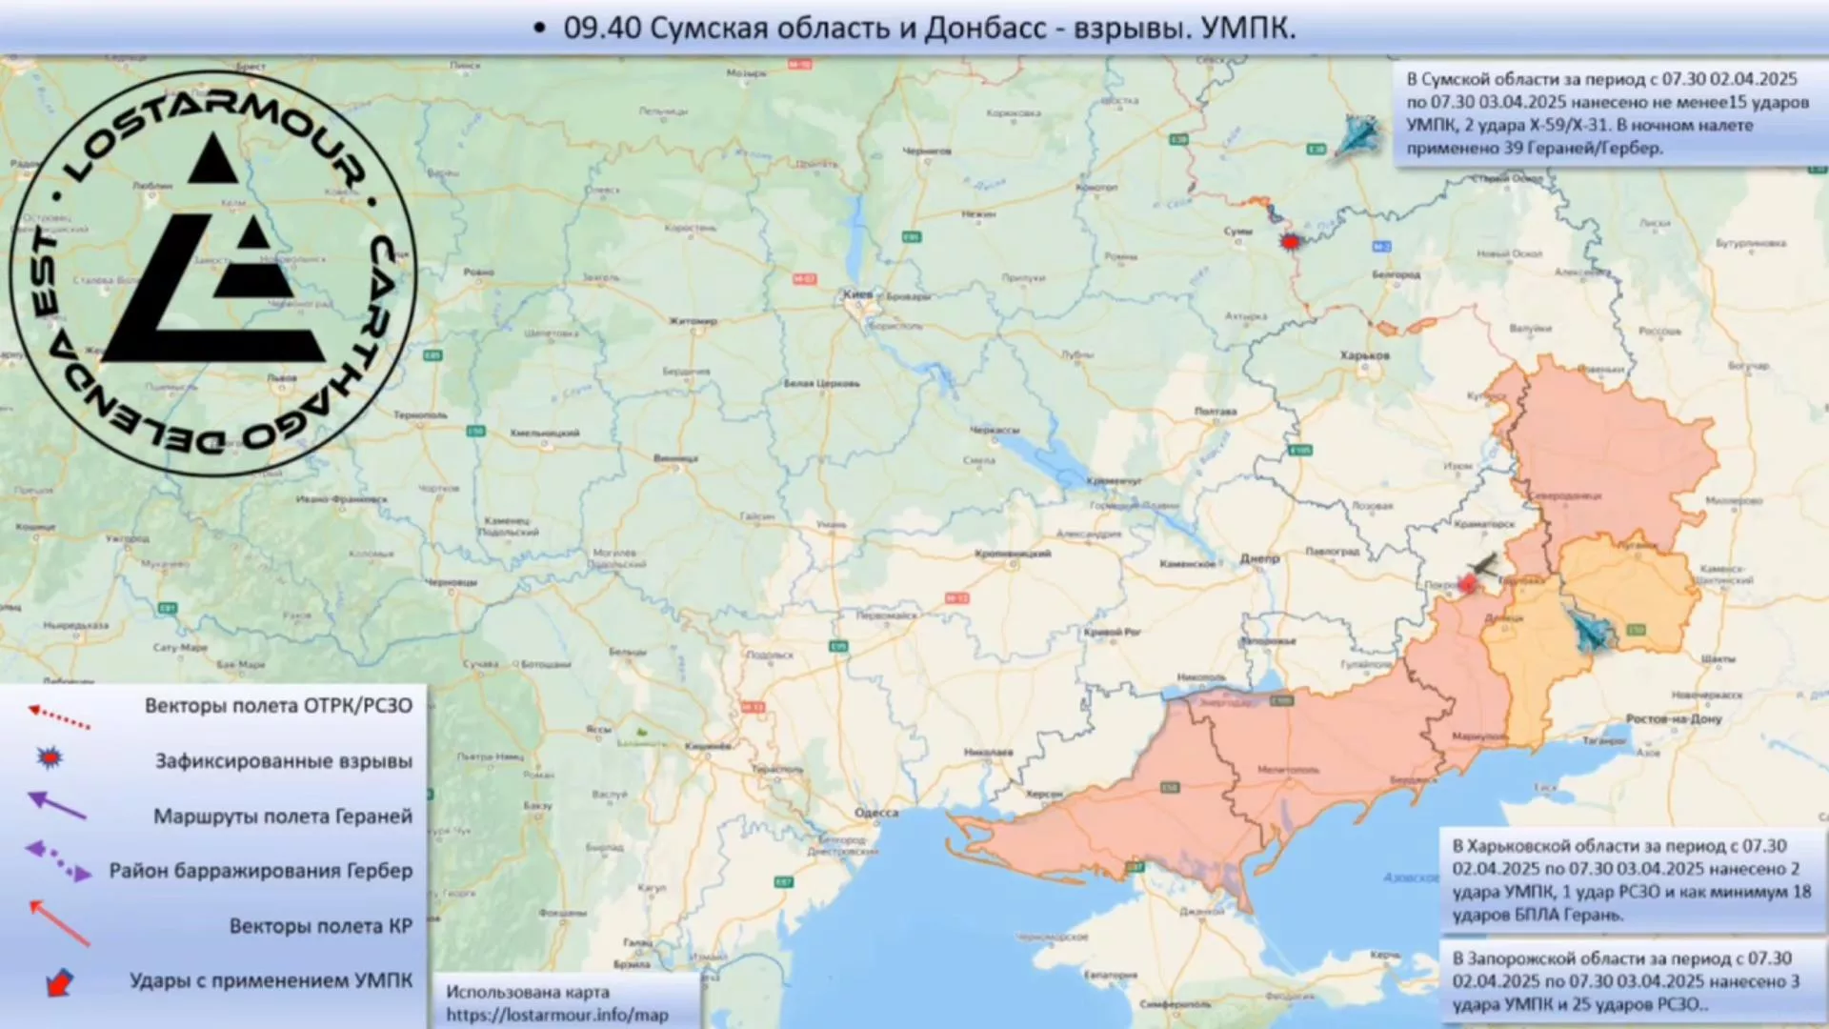Click the city label 'Харьков'

tap(1364, 355)
